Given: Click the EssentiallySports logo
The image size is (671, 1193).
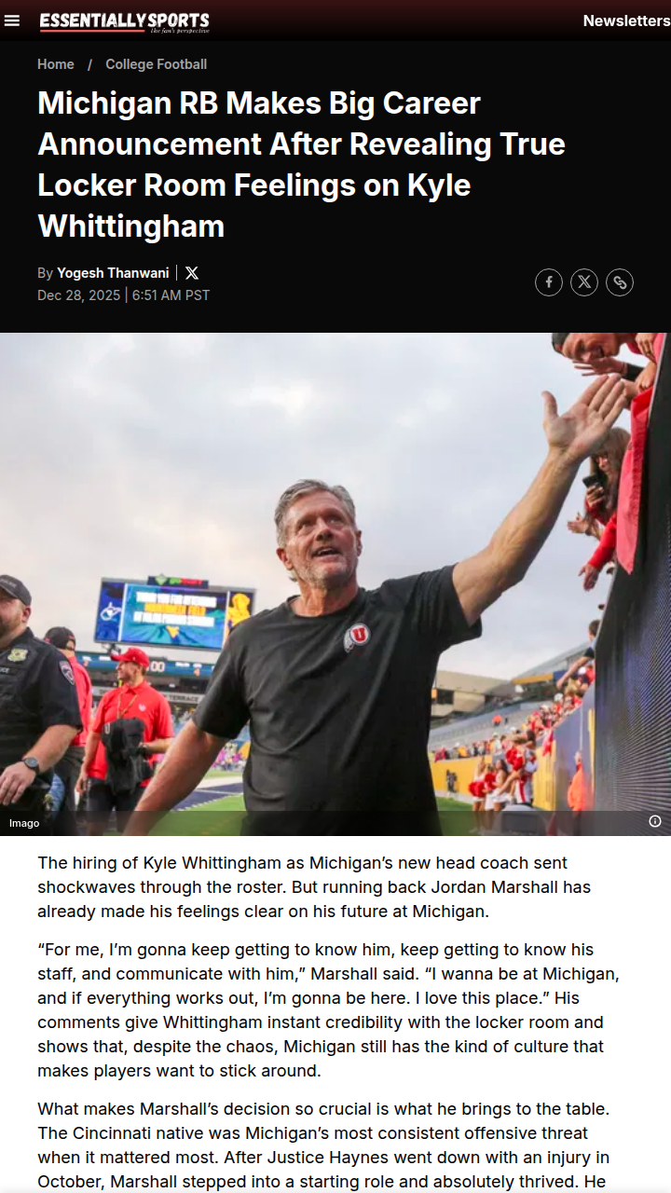Looking at the screenshot, I should click(125, 21).
